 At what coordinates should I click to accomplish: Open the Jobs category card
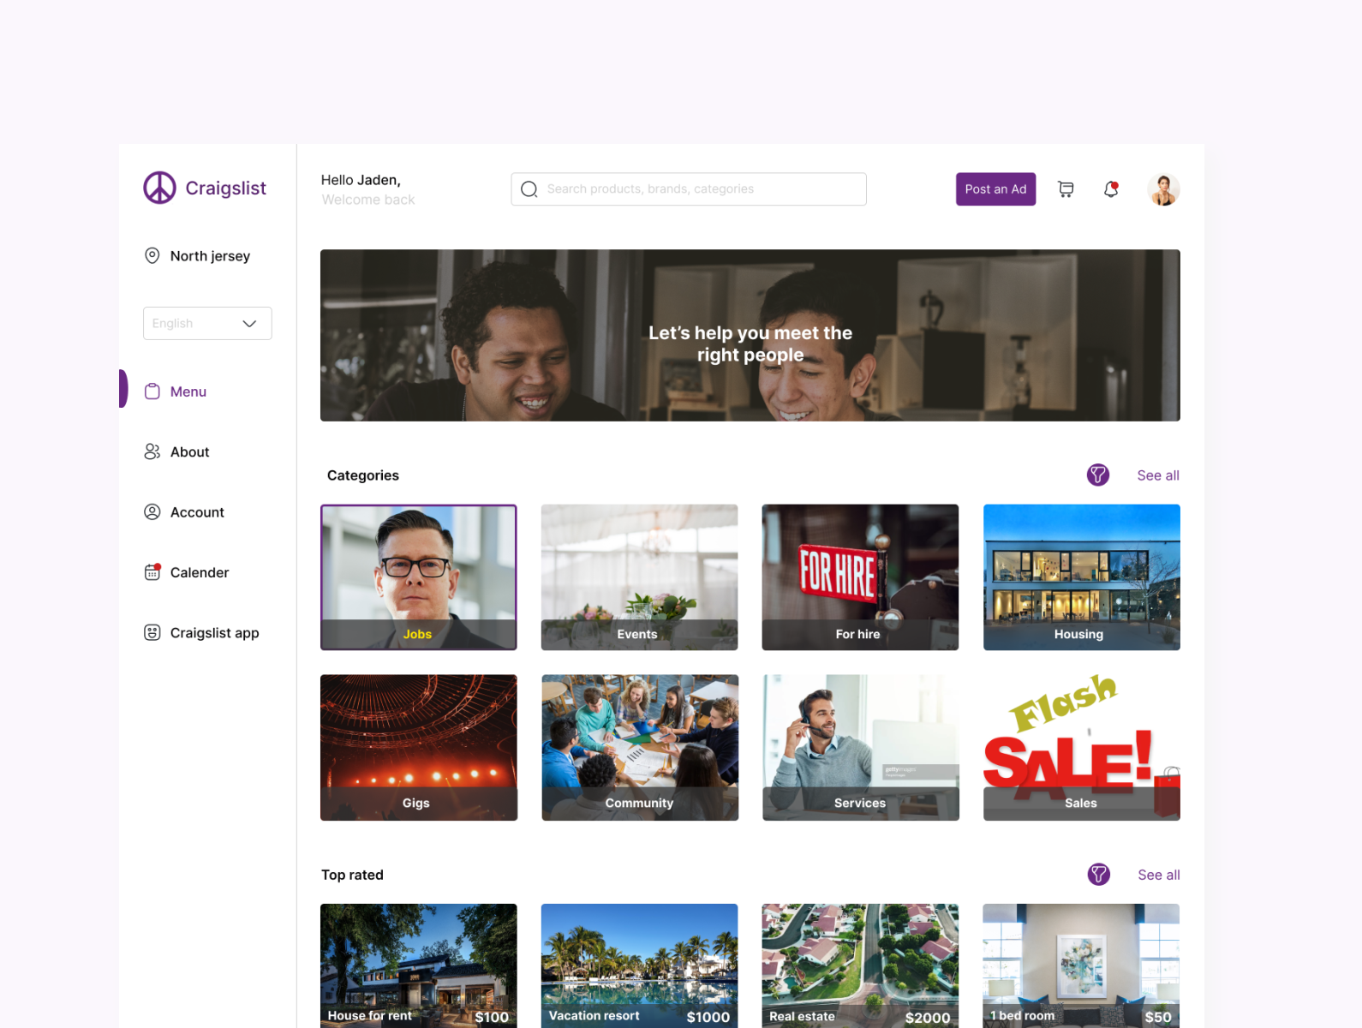419,577
